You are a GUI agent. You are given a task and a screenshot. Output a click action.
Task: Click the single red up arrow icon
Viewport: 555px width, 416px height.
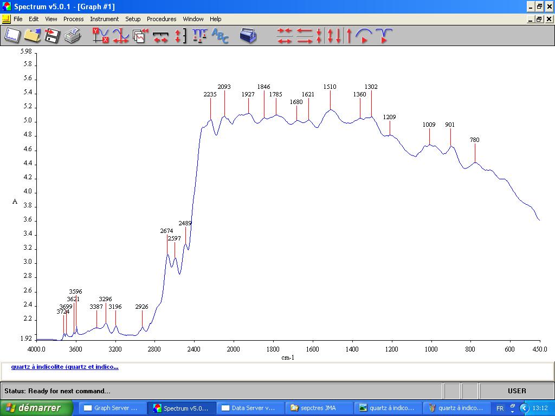point(349,36)
